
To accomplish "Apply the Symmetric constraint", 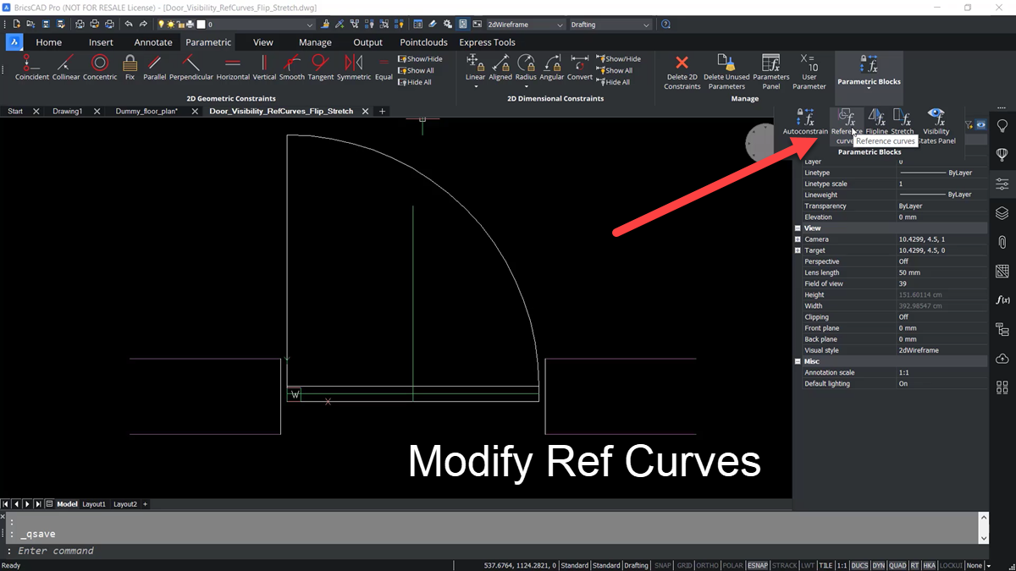I will click(354, 68).
